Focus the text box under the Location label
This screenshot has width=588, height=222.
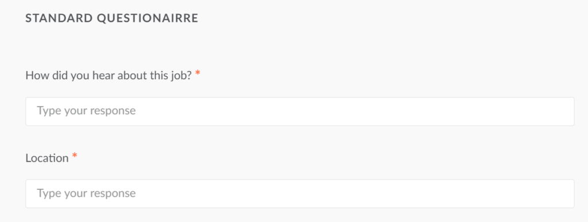pos(300,193)
